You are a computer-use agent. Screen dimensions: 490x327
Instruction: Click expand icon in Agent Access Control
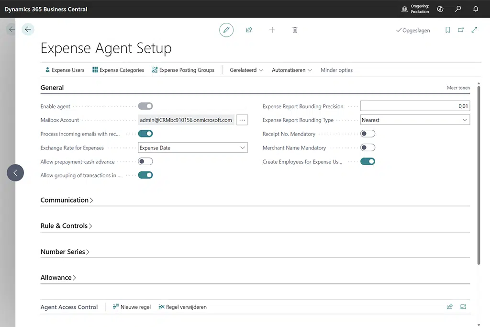[x=463, y=307]
